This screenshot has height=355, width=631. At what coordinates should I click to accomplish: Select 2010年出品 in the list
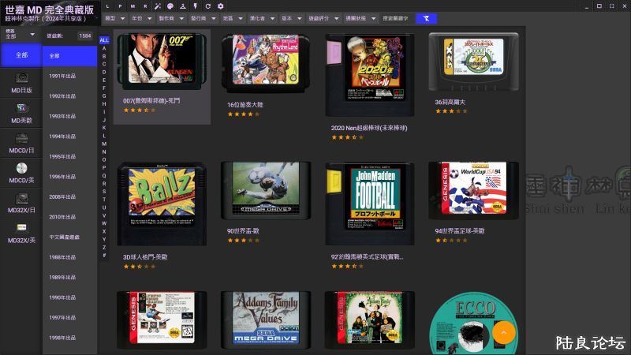70,217
